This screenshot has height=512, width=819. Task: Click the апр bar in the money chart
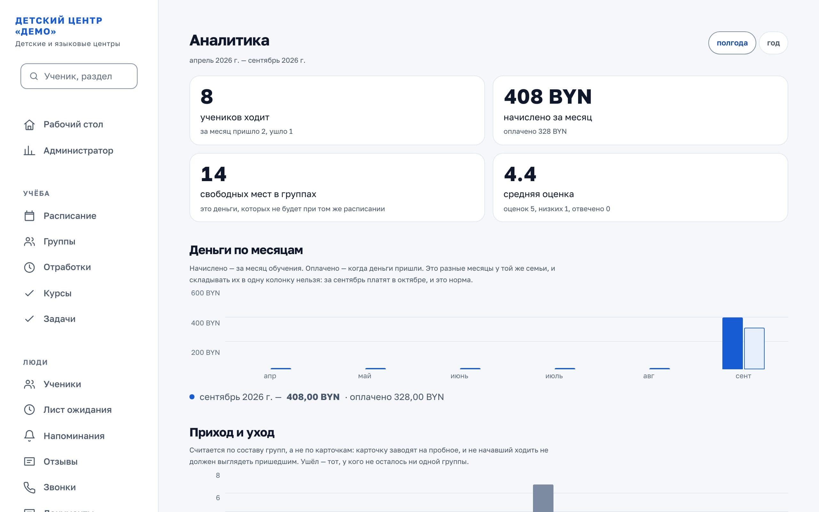coord(281,368)
